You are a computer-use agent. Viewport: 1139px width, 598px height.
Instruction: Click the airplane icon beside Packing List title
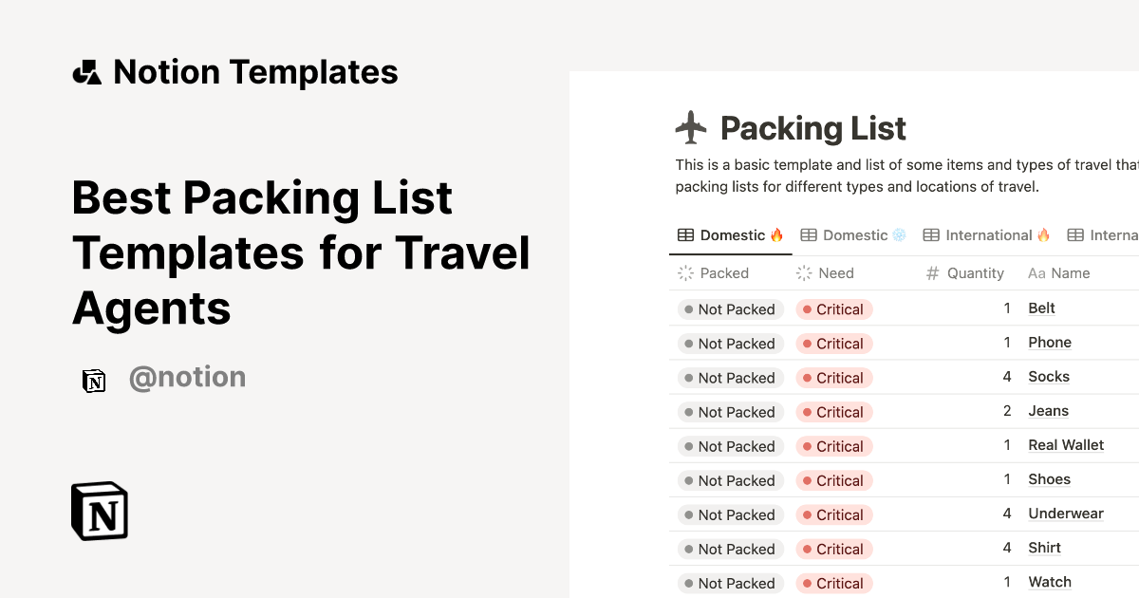click(691, 127)
